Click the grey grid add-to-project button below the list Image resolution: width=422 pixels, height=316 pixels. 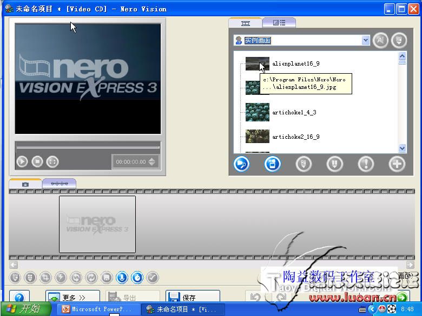pos(304,164)
